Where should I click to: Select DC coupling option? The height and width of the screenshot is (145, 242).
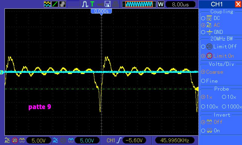(215, 18)
